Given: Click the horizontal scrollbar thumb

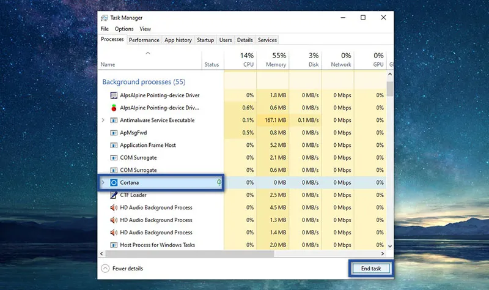Looking at the screenshot, I should (x=189, y=254).
